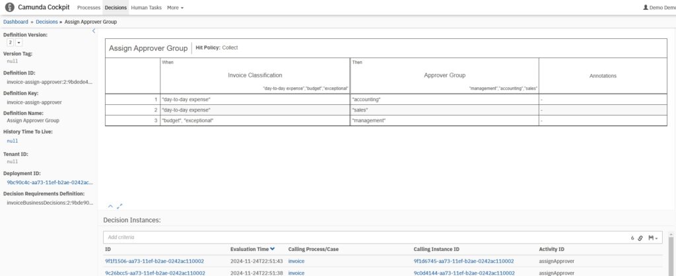Image resolution: width=676 pixels, height=276 pixels.
Task: Collapse the decision table panel upward
Action: coord(110,206)
